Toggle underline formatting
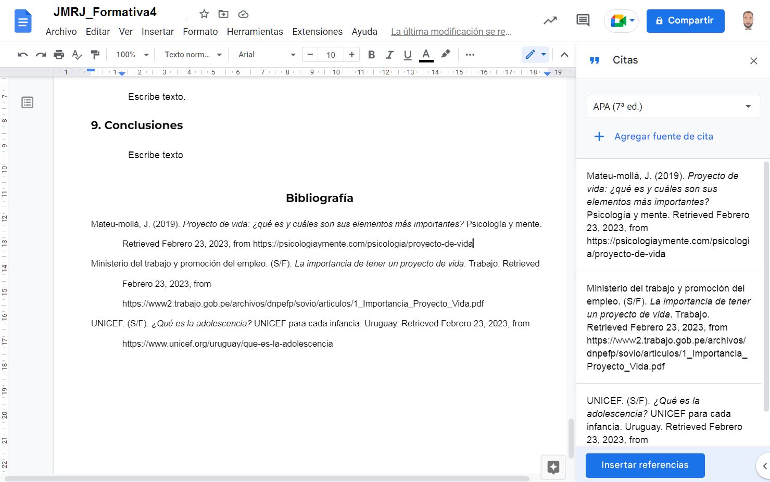This screenshot has height=482, width=770. (408, 55)
